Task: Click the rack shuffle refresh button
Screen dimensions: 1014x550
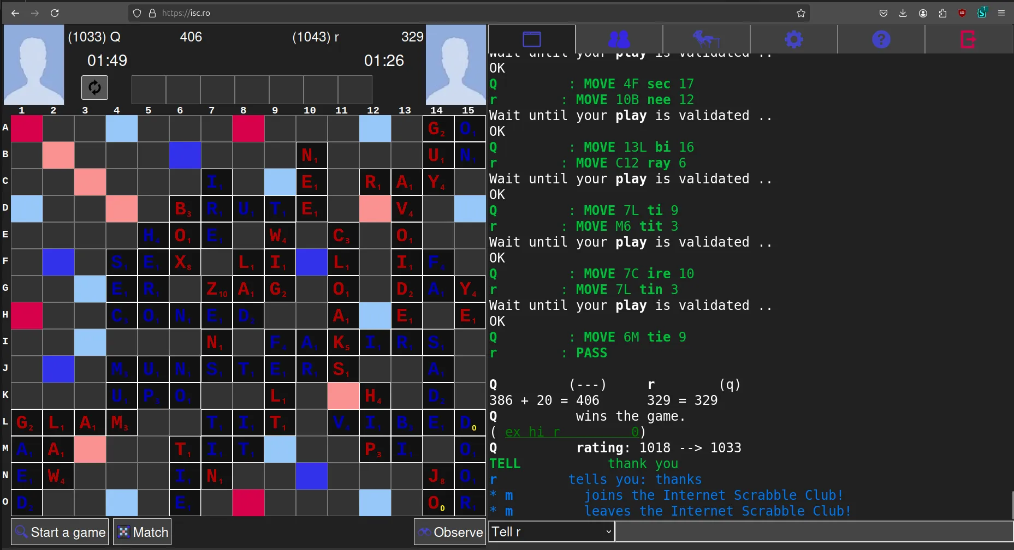Action: 94,87
